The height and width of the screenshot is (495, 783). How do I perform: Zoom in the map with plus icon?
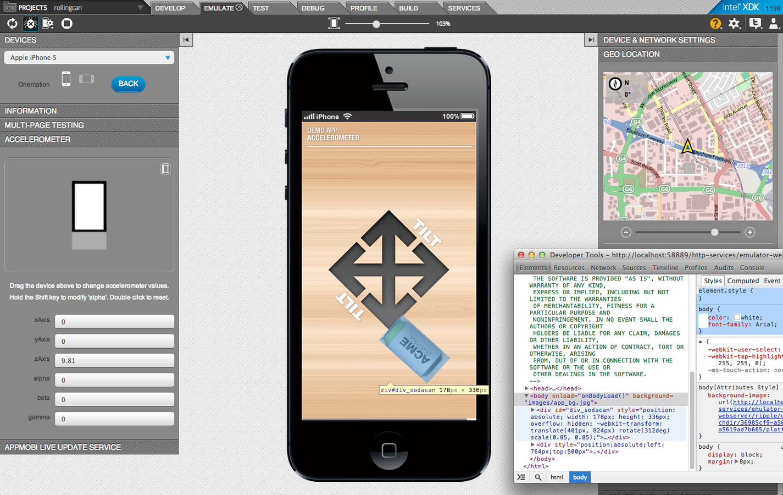point(749,232)
